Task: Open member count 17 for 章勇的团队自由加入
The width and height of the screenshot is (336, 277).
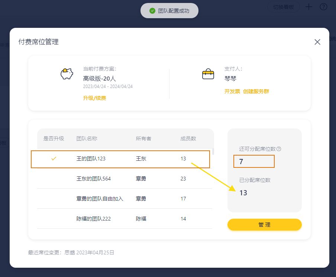Action: tap(183, 199)
